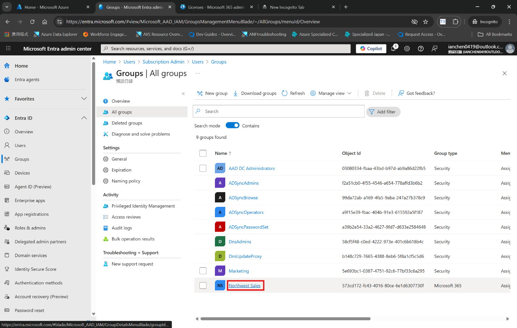This screenshot has width=517, height=328.
Task: Click the browser back arrow
Action: click(8, 22)
